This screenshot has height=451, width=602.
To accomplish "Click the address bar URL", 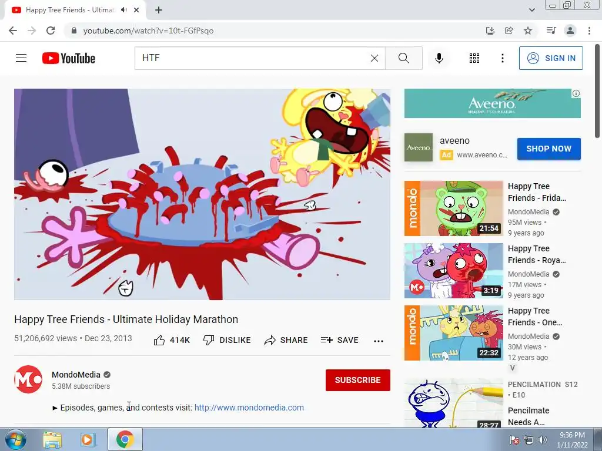I will pos(148,31).
